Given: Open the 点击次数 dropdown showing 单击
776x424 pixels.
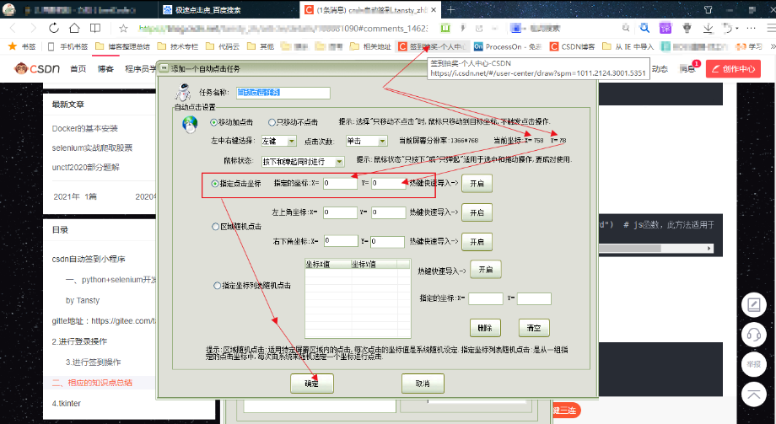Looking at the screenshot, I should [366, 141].
